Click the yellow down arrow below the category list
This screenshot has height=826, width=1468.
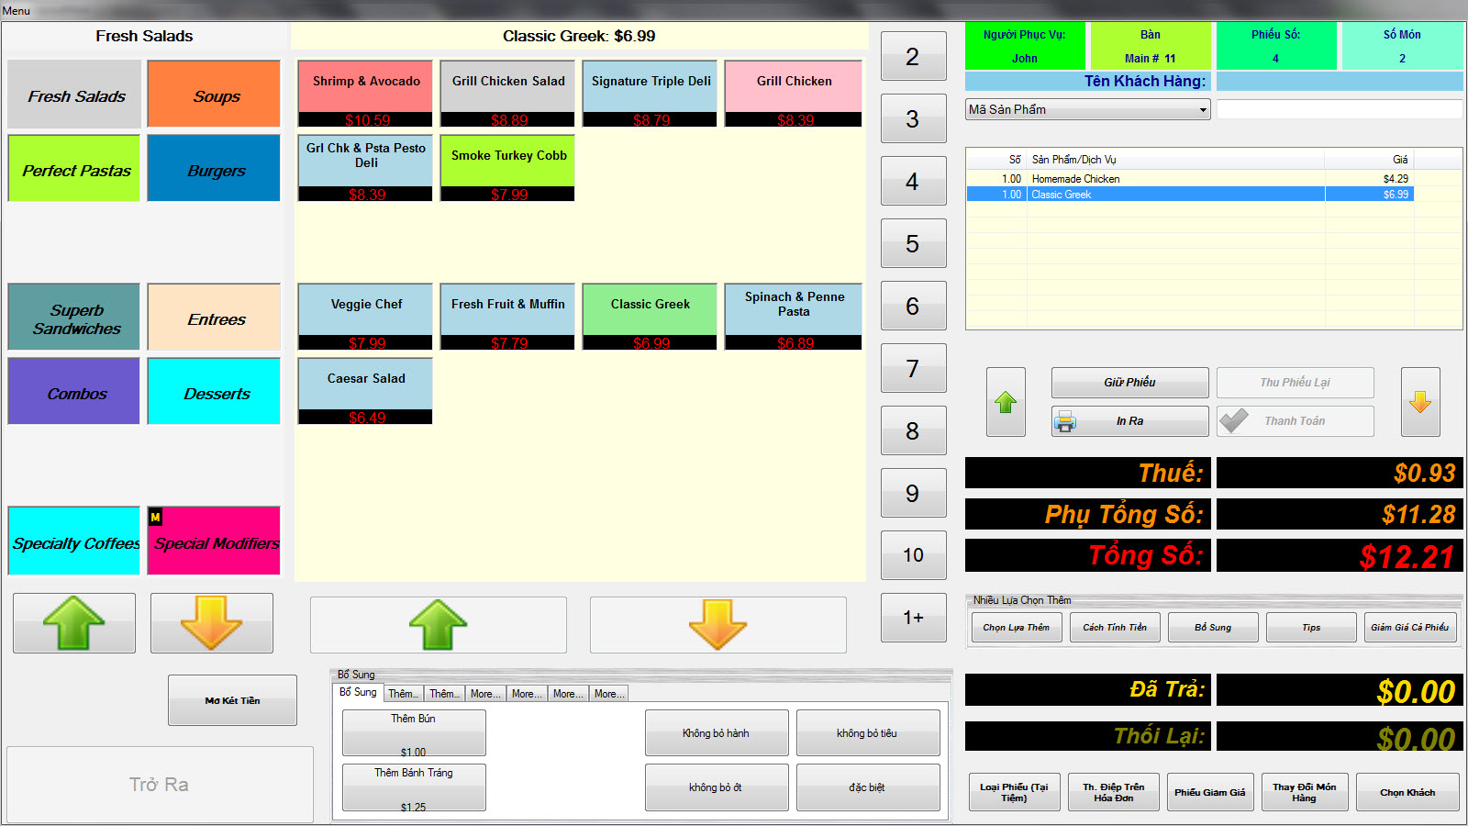point(212,623)
